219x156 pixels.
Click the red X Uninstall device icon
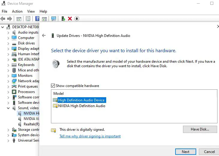click(70, 19)
